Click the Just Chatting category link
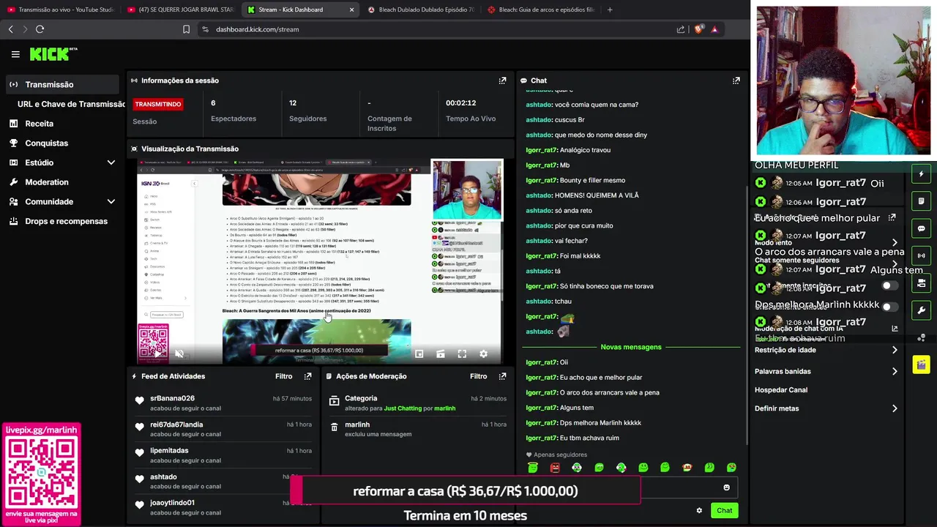 pos(403,408)
